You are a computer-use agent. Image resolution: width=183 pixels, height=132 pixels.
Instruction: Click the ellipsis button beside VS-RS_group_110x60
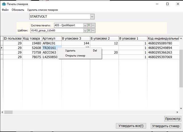pyautogui.click(x=93, y=30)
